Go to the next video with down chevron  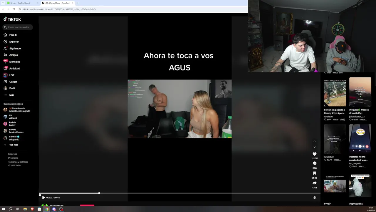coord(314,147)
